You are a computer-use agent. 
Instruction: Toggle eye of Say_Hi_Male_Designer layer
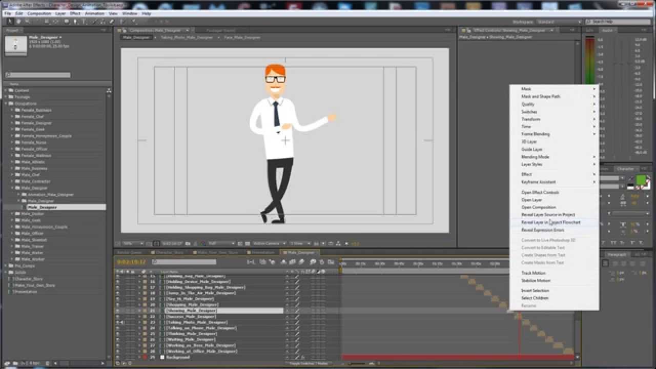click(x=117, y=299)
